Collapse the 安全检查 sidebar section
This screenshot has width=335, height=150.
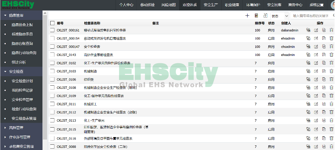click(21, 71)
